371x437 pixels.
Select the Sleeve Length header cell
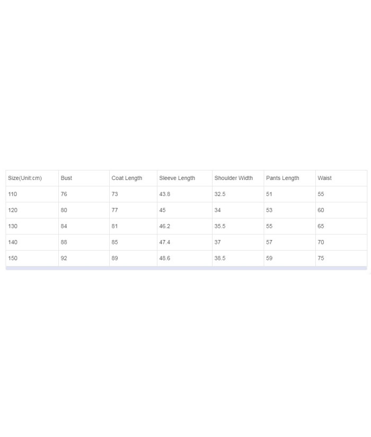[184, 178]
